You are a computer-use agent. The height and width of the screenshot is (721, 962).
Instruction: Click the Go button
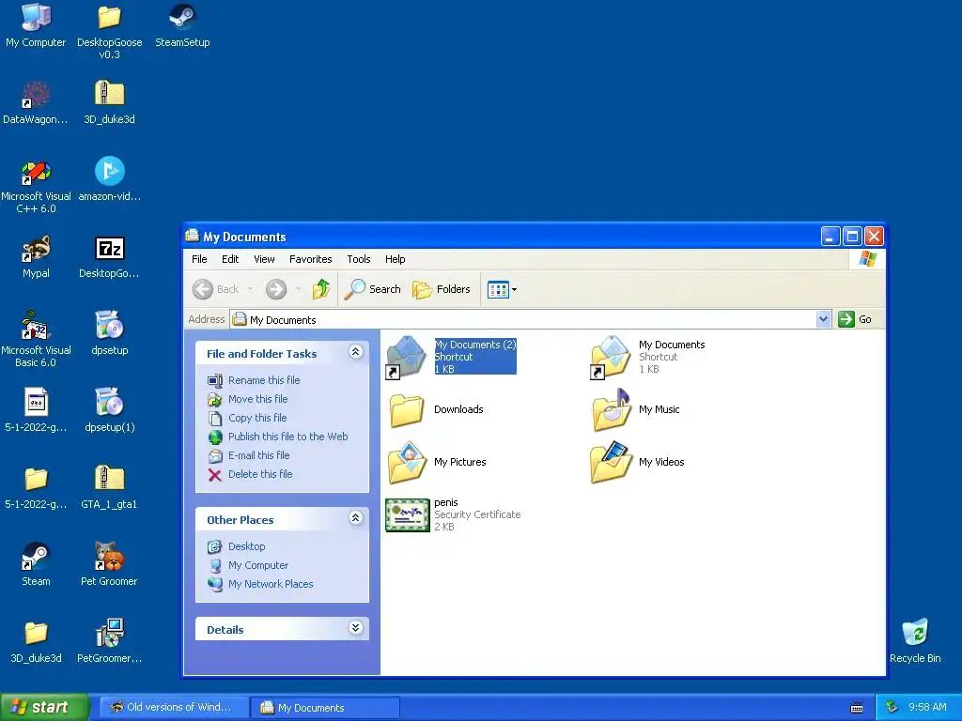(x=856, y=319)
